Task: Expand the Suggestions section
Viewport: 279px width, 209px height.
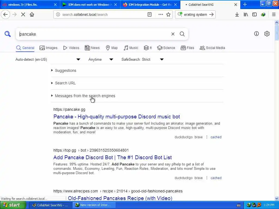Action: [x=65, y=70]
